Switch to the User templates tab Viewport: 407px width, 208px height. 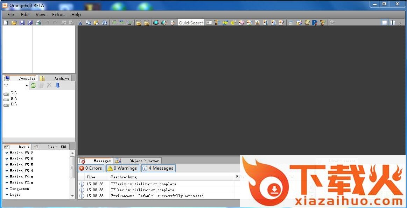coord(46,147)
